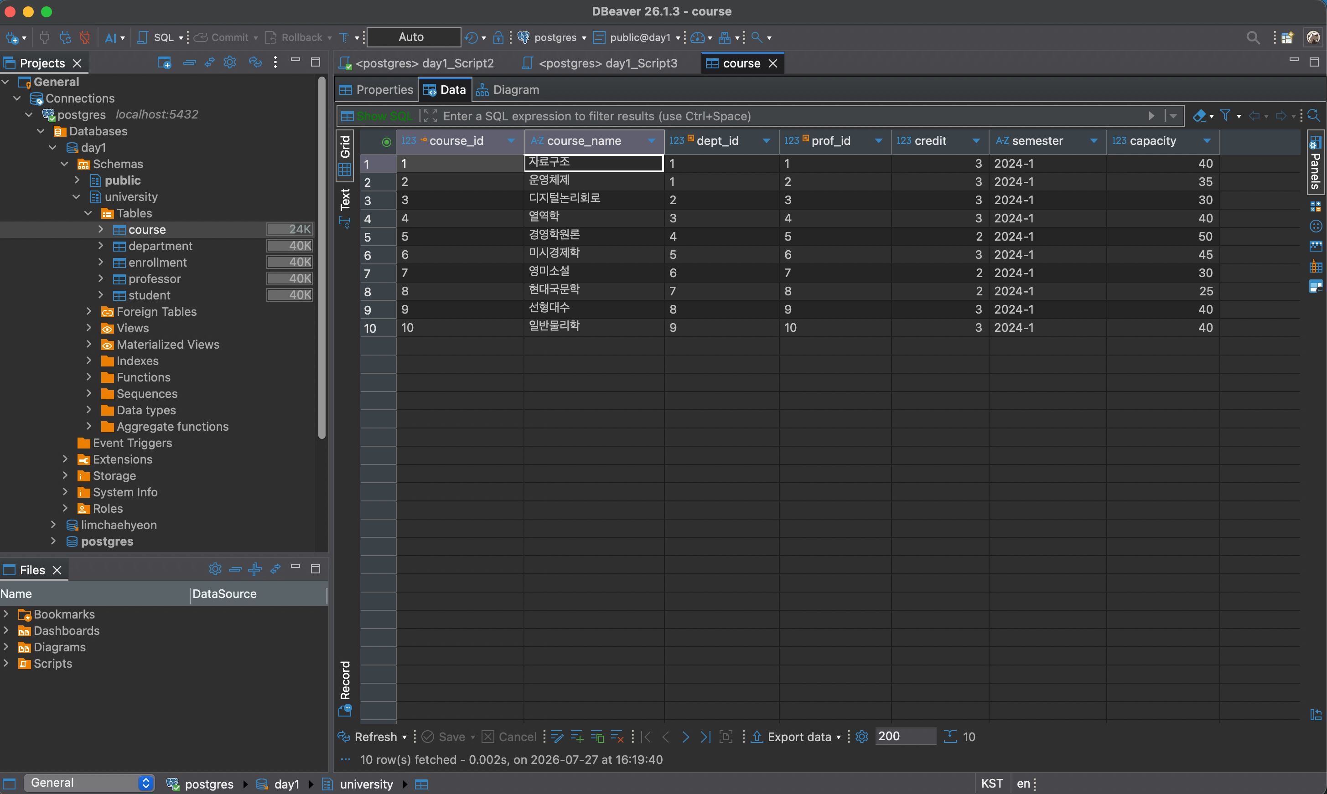Click the plus icon in Files panel
The width and height of the screenshot is (1327, 794).
(255, 569)
